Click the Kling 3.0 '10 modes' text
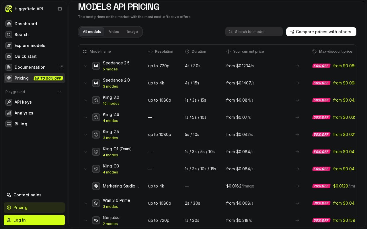367x229 pixels. pos(111,104)
